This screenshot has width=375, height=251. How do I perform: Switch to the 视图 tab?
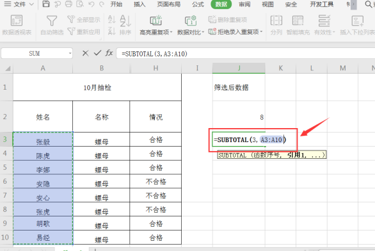[x=267, y=4]
